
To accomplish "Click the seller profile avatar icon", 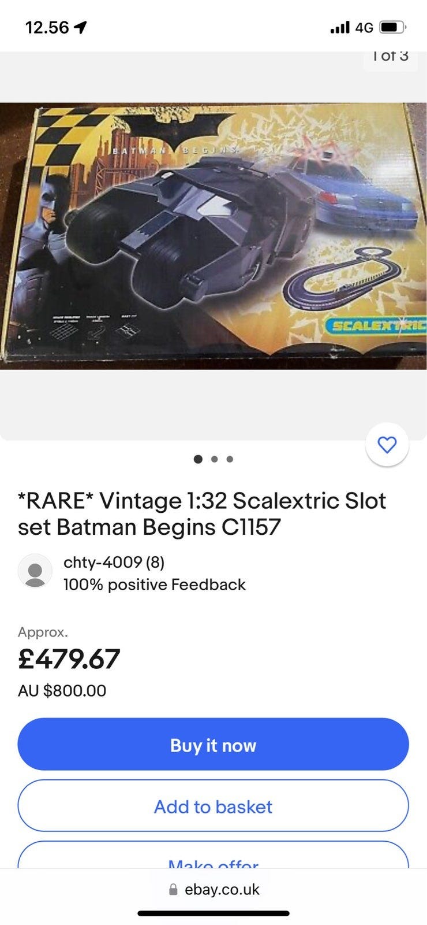I will pos(35,572).
